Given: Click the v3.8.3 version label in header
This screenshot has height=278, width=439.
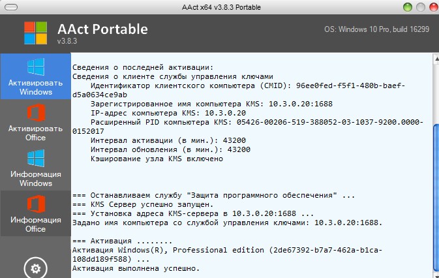Looking at the screenshot, I should click(67, 42).
